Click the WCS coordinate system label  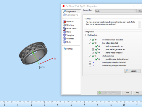click(x=42, y=67)
